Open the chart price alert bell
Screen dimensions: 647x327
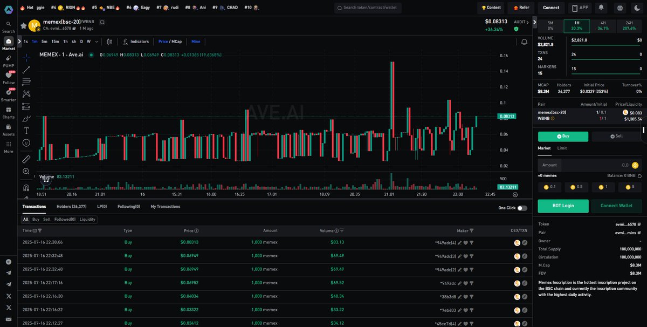(x=524, y=42)
